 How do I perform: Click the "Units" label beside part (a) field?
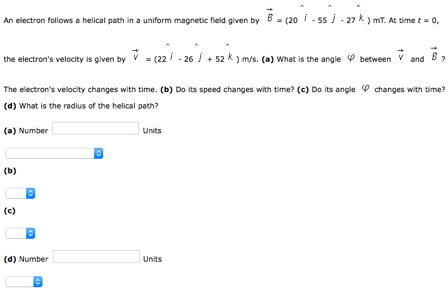[x=152, y=131]
